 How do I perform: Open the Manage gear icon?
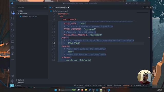coord(13,81)
